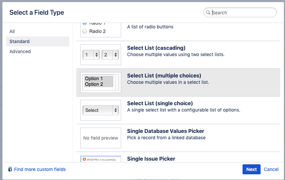Screen dimensions: 285x180
Task: Switch to the Standard field types category
Action: coord(37,41)
